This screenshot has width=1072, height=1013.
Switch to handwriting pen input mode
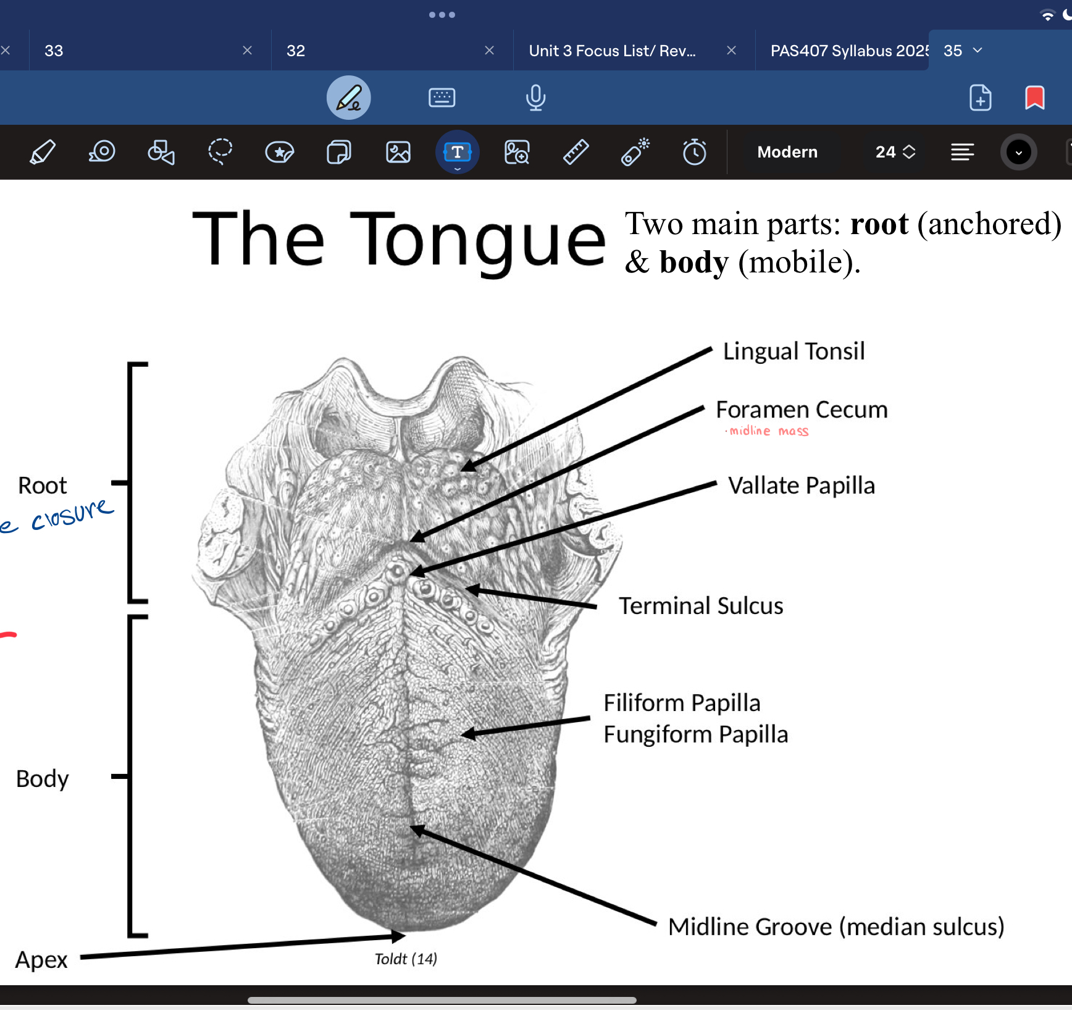[x=349, y=98]
